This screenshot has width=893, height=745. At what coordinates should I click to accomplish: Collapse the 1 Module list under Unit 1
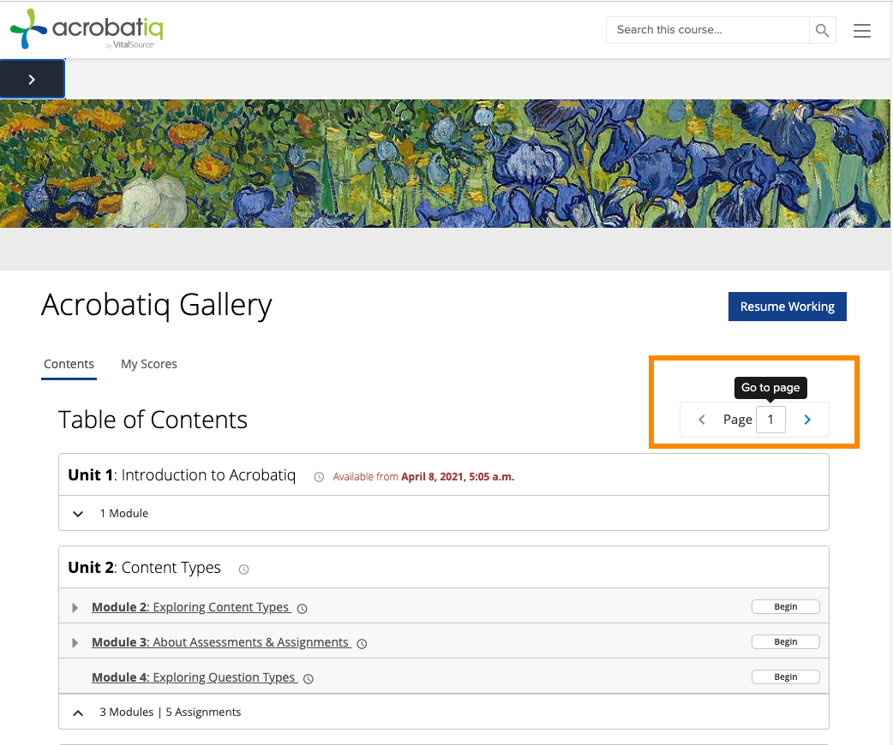pyautogui.click(x=78, y=514)
